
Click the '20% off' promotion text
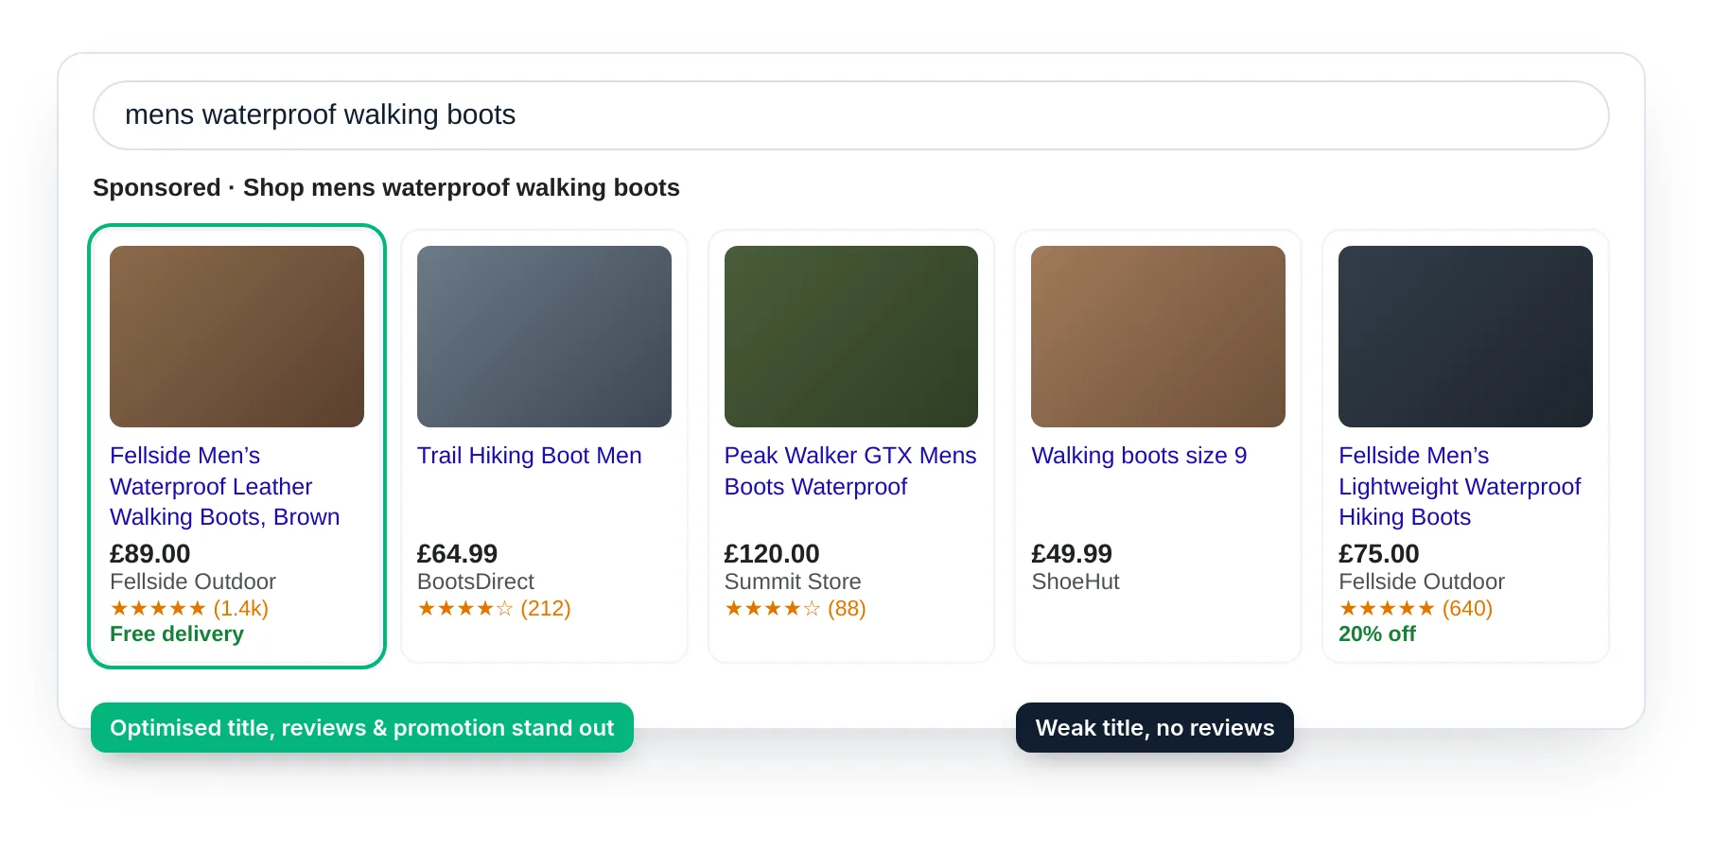point(1377,634)
